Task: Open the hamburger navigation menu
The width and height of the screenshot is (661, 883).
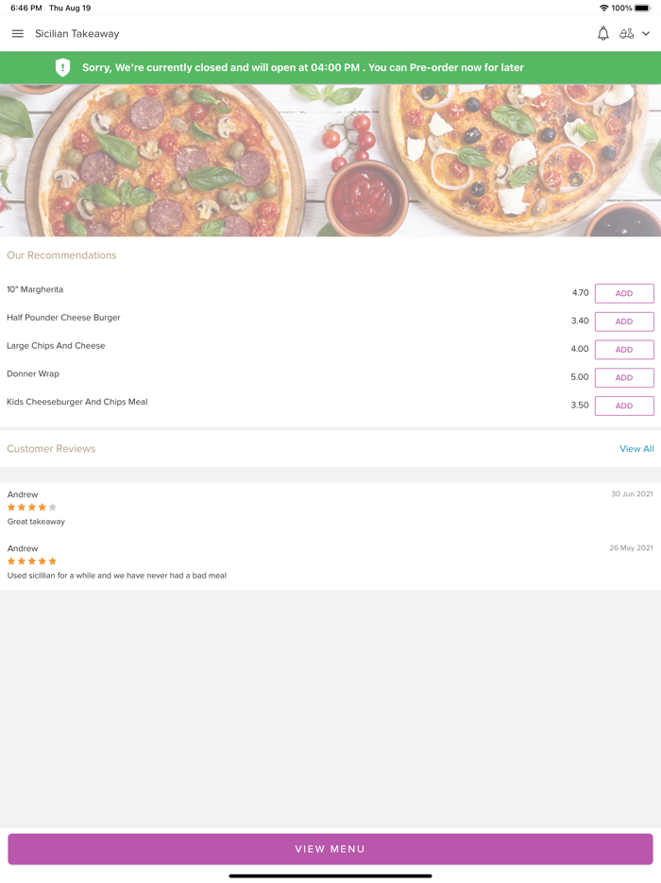Action: pos(17,33)
